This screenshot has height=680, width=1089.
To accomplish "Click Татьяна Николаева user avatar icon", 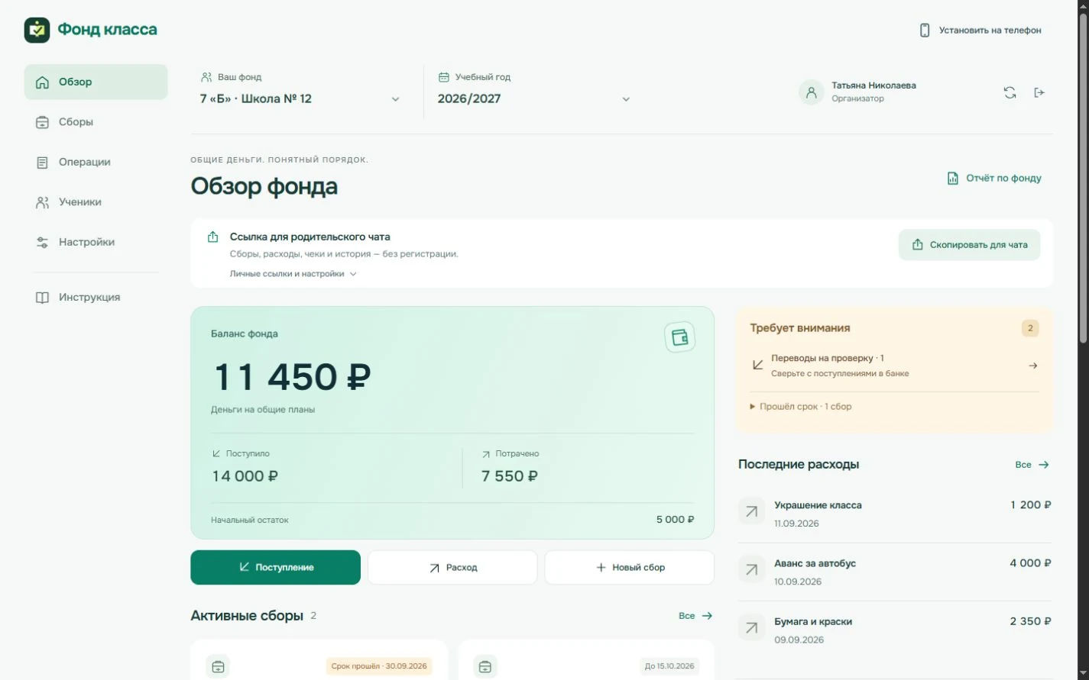I will tap(812, 92).
